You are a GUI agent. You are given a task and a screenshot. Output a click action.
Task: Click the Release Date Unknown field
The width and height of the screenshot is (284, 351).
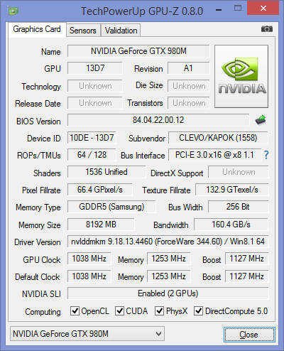pyautogui.click(x=95, y=103)
